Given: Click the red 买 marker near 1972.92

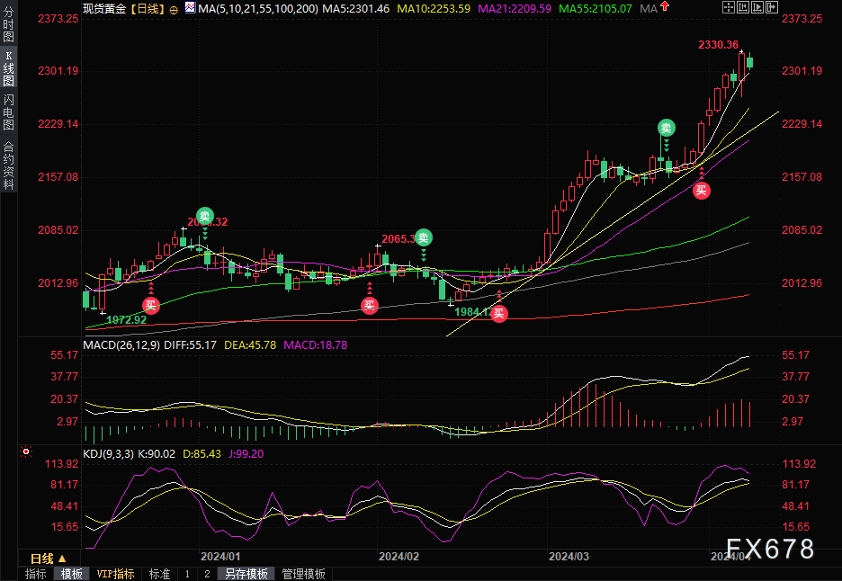Looking at the screenshot, I should point(151,306).
